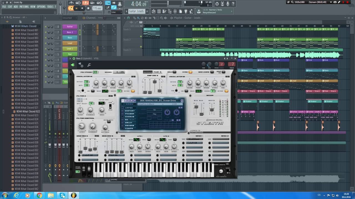Open the Guitar..Leads pattern selector

pyautogui.click(x=136, y=11)
